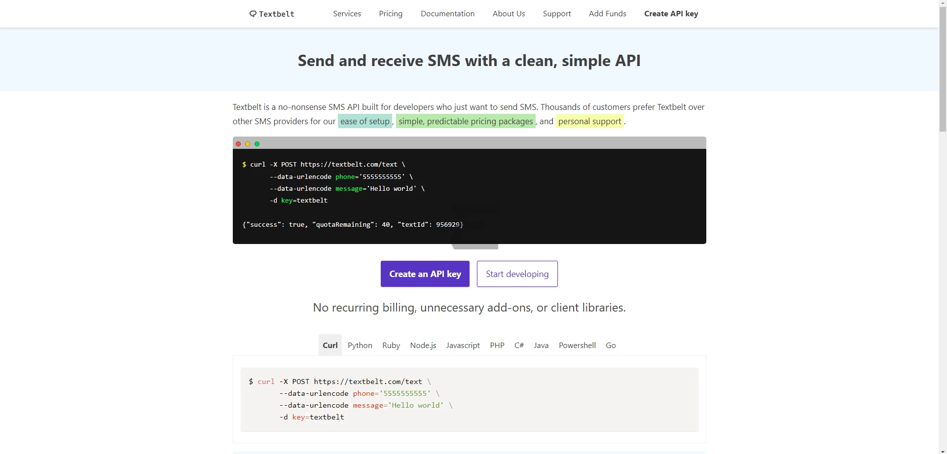947x454 pixels.
Task: Click the purple Create an API key button
Action: coord(425,274)
